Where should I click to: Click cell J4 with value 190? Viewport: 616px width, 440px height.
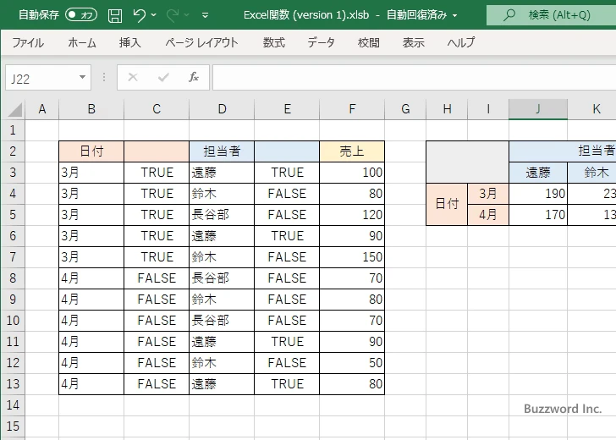538,194
